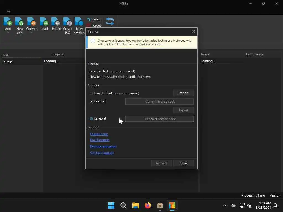Screen dimensions: 283x212
Task: Open the Forgot code link
Action: pyautogui.click(x=99, y=134)
